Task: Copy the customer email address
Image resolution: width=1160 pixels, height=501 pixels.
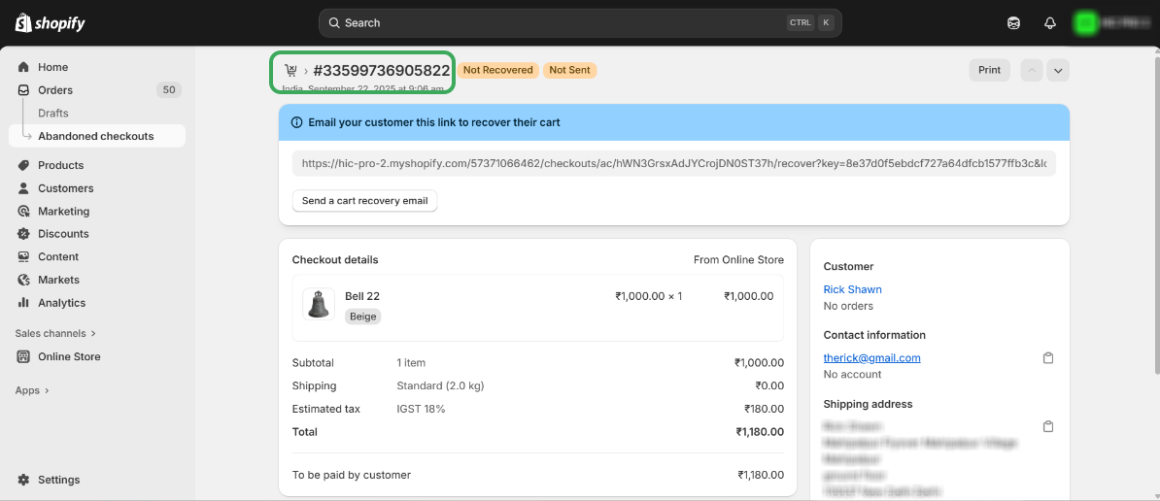Action: point(1048,358)
